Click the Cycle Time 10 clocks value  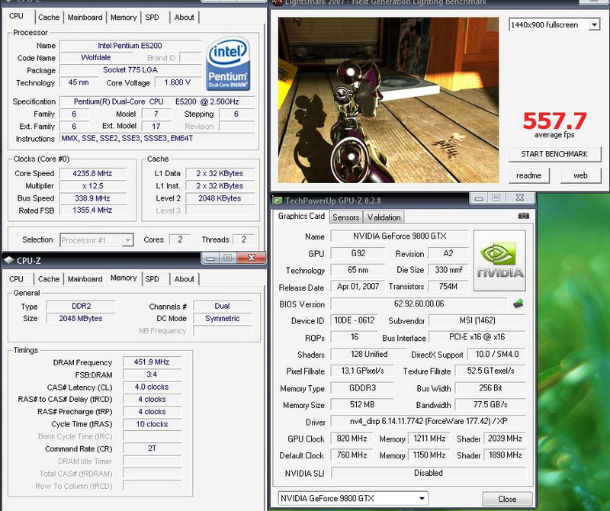pos(152,424)
